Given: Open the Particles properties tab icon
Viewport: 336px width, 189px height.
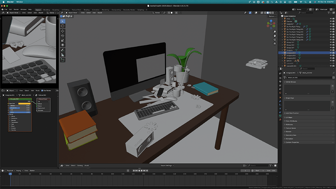Looking at the screenshot, I should pos(280,105).
